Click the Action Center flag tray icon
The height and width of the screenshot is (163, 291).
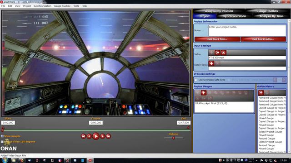coord(262,160)
